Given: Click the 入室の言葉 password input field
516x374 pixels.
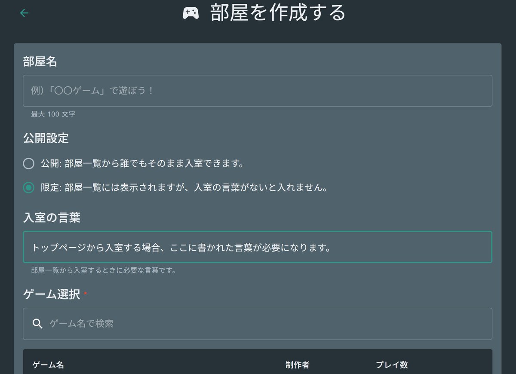Looking at the screenshot, I should pyautogui.click(x=258, y=247).
